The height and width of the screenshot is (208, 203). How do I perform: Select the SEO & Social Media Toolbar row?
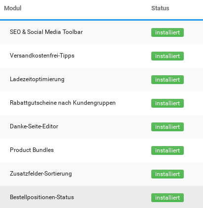click(x=101, y=32)
